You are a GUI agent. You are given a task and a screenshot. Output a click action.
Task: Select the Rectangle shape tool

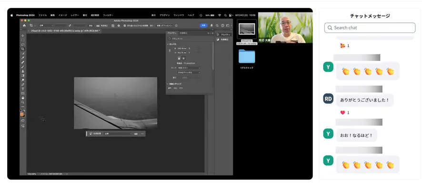(22, 93)
